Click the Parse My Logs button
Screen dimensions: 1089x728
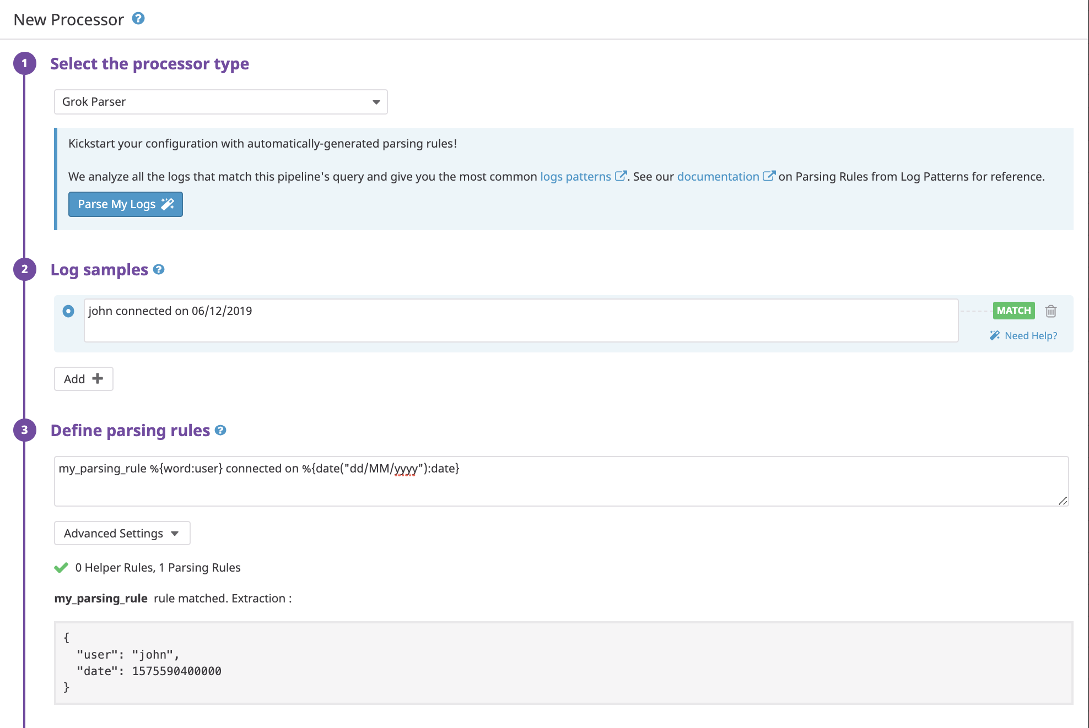coord(125,204)
